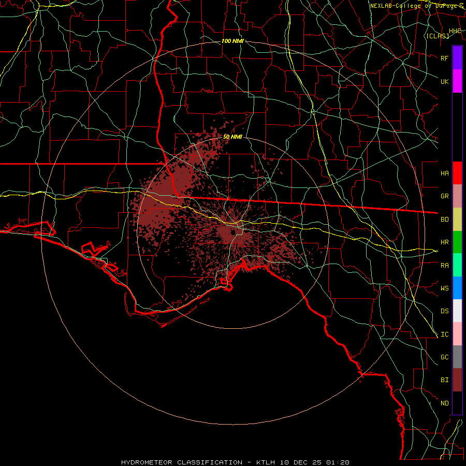
Task: Click the HA legend label
Action: (x=444, y=173)
